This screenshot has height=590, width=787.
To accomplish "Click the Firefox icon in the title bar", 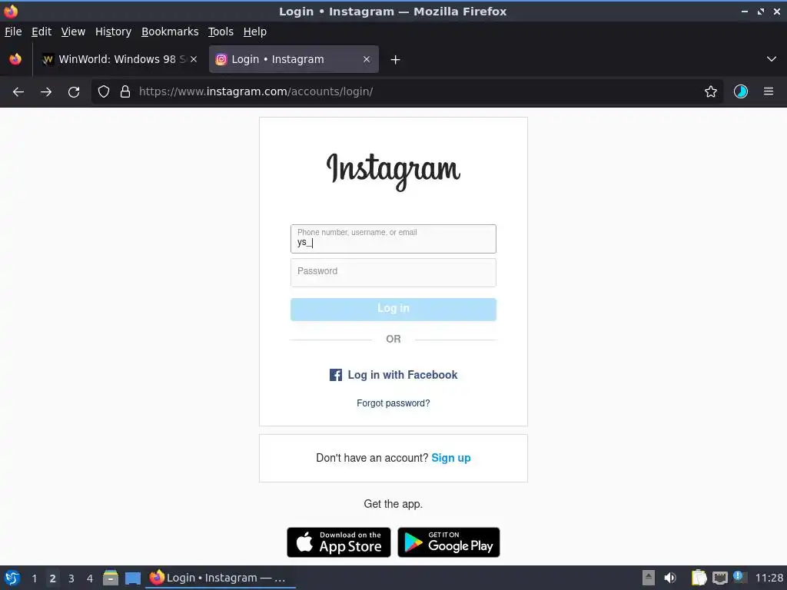I will point(11,11).
